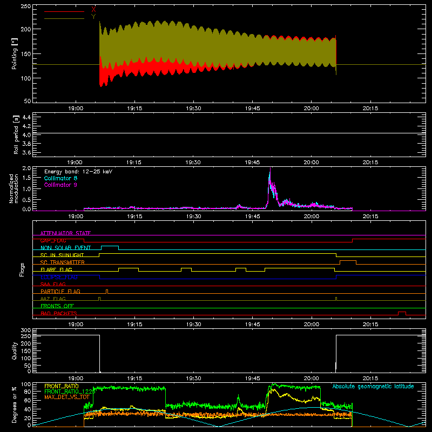The image size is (432, 432).
Task: Click the 'SC_IN_SUNLIGHT' flag label
Action: 62,255
